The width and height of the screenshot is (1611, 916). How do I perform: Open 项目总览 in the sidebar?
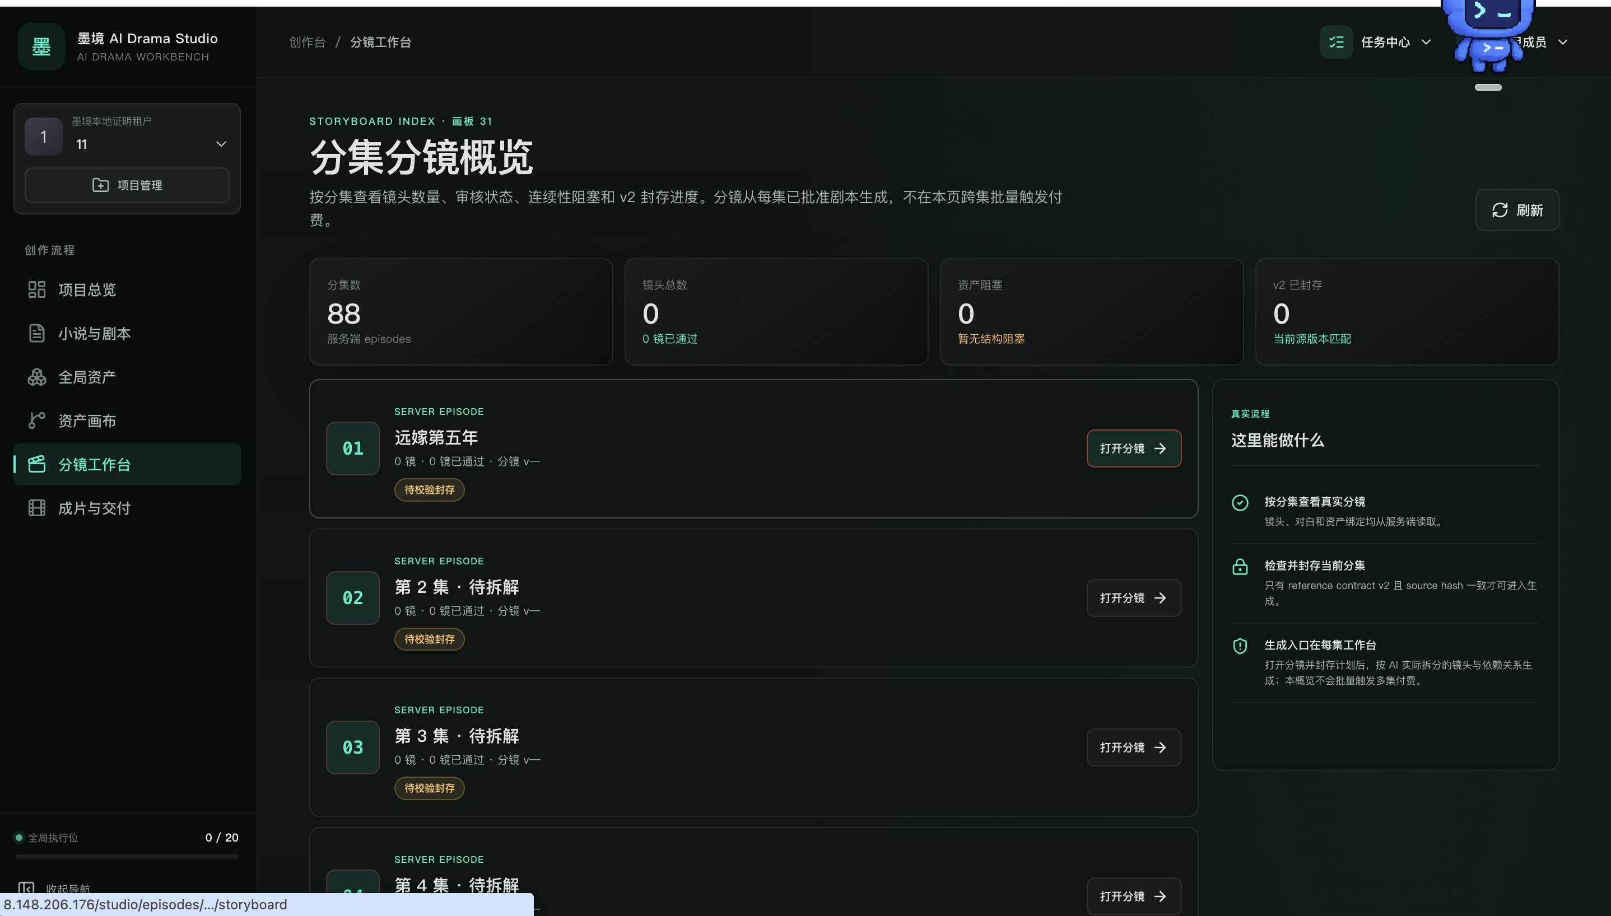(x=127, y=289)
